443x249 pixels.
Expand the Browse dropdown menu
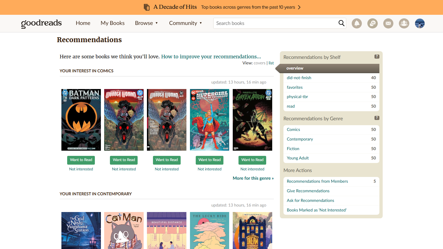pos(146,23)
